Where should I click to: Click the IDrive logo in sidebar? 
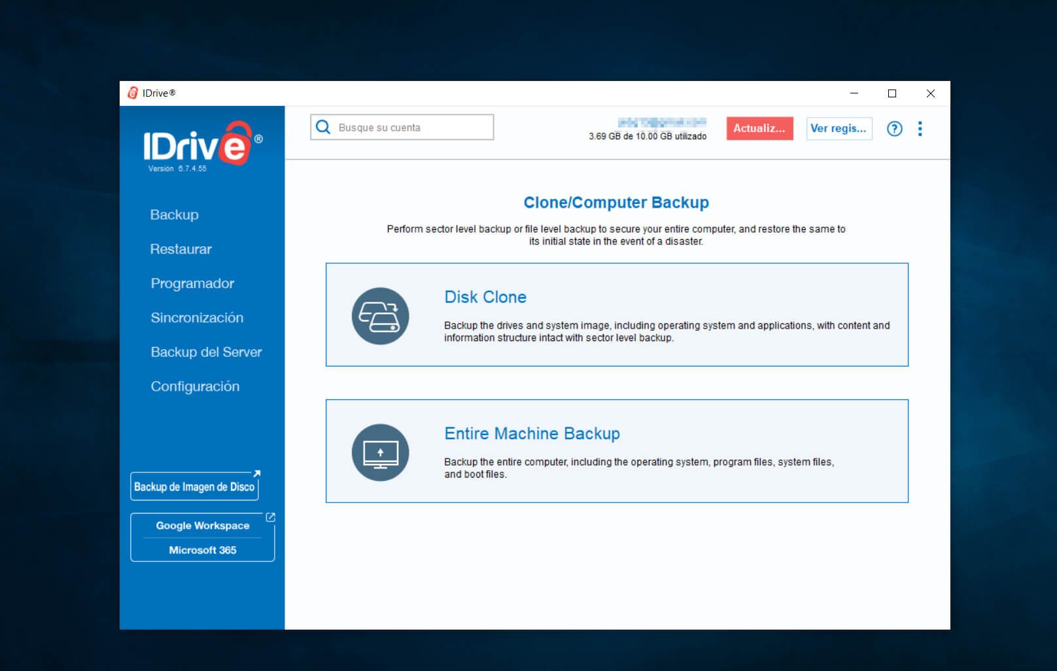coord(202,144)
